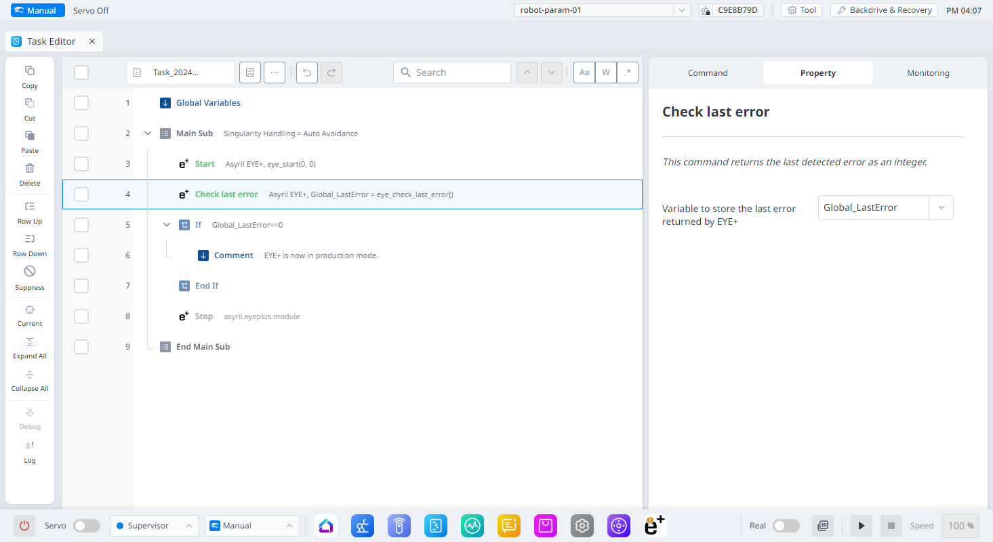Open the more options ellipsis button

[275, 72]
